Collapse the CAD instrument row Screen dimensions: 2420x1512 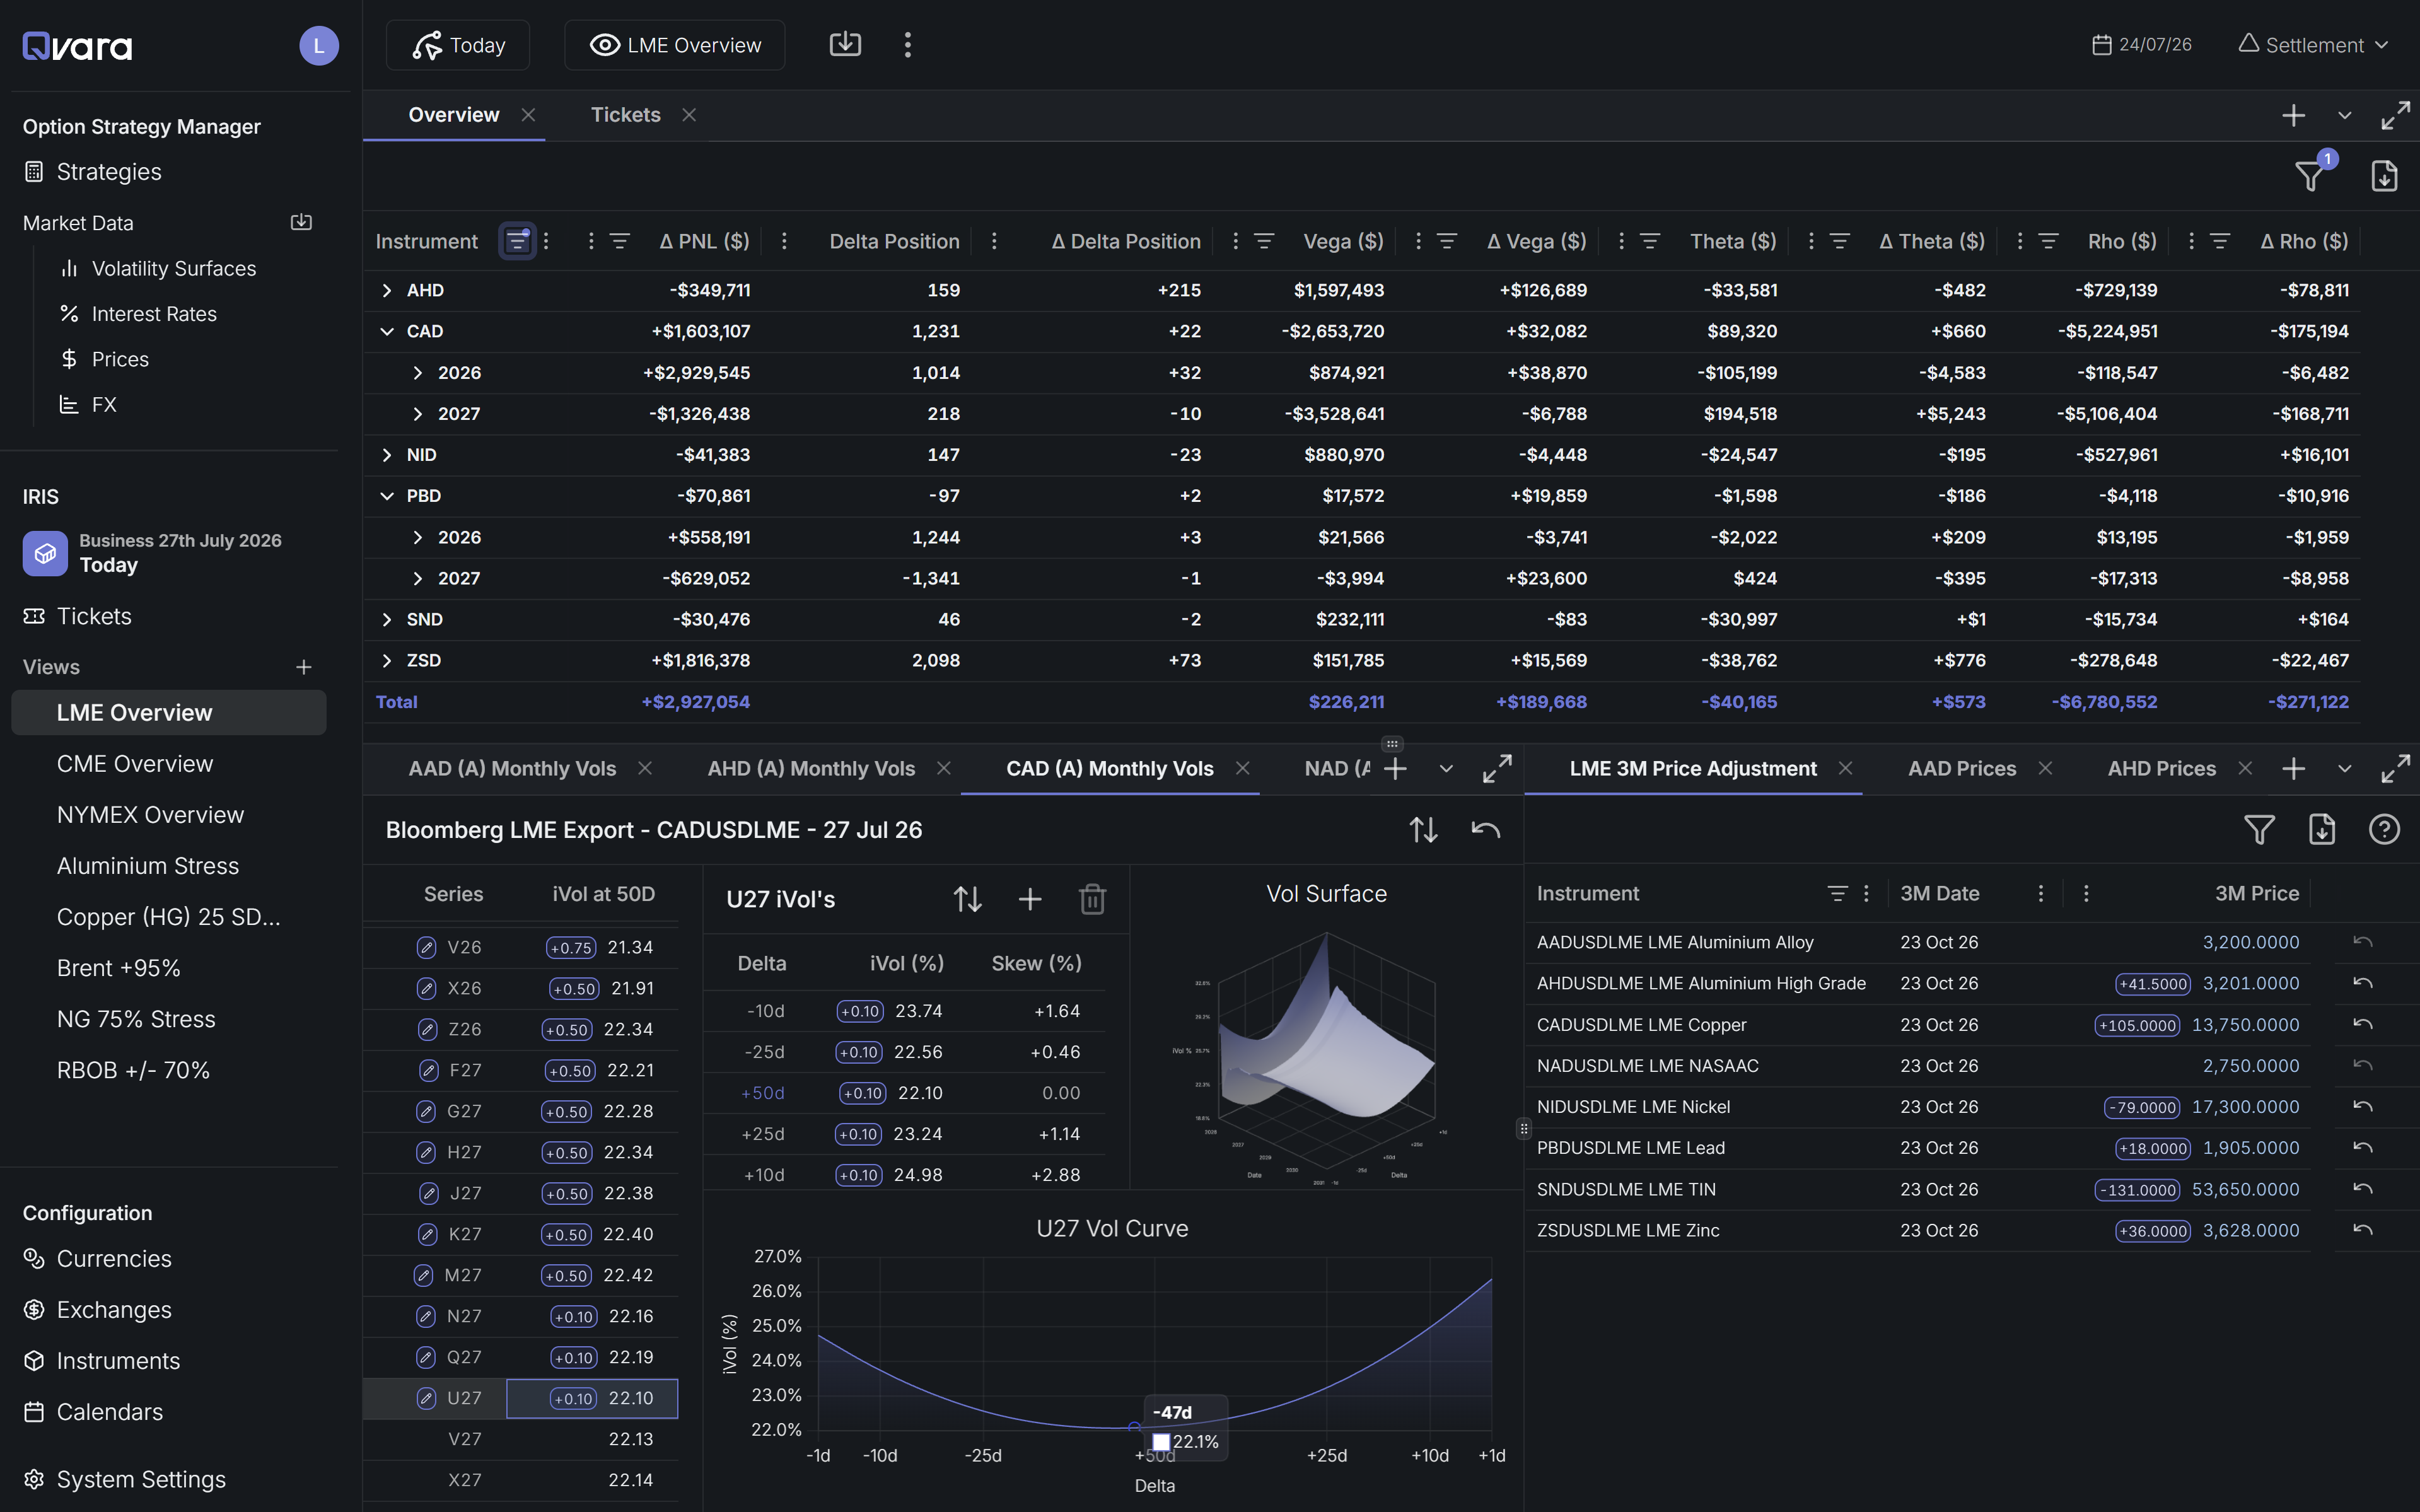pos(387,331)
